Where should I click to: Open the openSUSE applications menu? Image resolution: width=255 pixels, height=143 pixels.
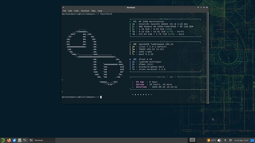(x=3, y=140)
